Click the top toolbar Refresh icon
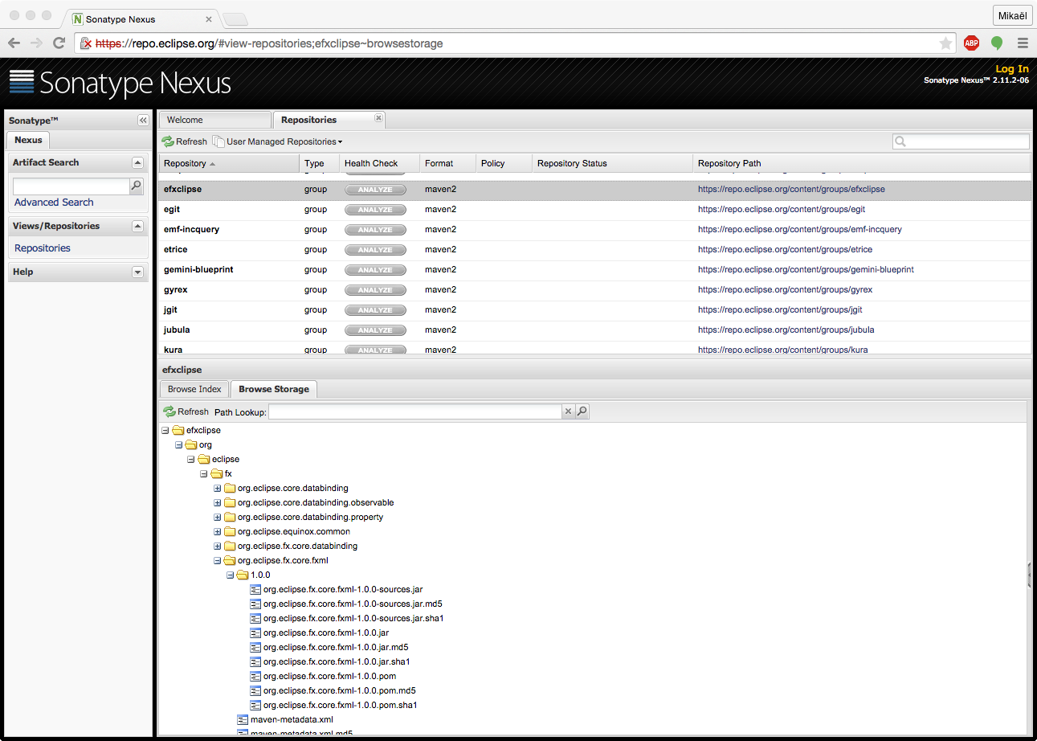The width and height of the screenshot is (1037, 741). click(x=168, y=141)
